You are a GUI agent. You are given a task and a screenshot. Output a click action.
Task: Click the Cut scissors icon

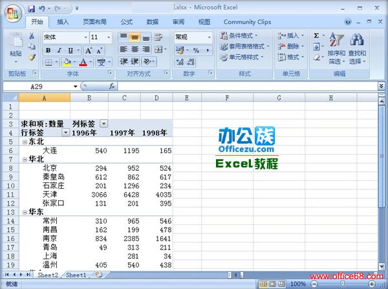coord(32,36)
